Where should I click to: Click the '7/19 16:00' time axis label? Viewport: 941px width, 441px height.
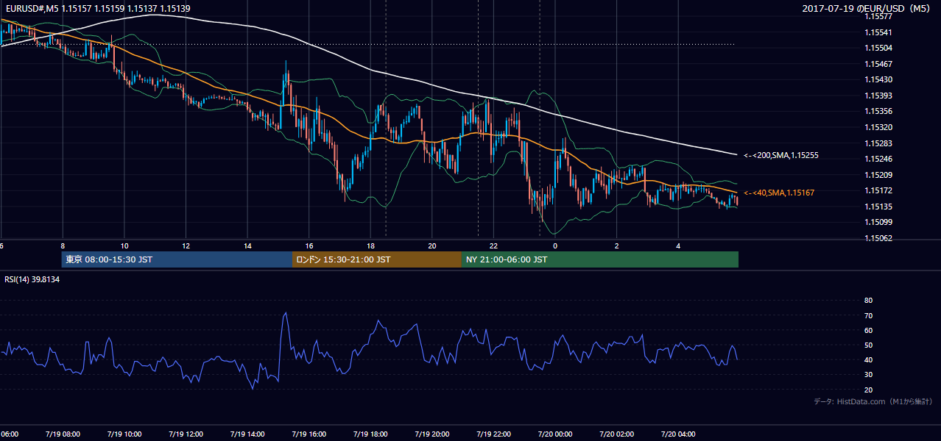point(309,434)
